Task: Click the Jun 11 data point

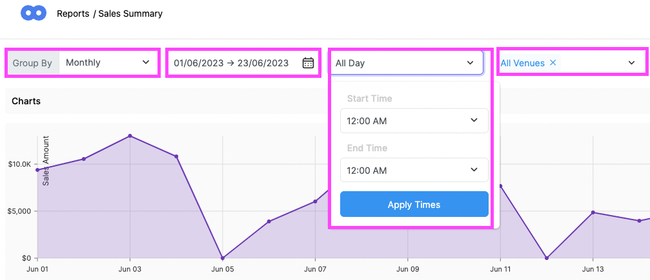Action: [x=500, y=186]
